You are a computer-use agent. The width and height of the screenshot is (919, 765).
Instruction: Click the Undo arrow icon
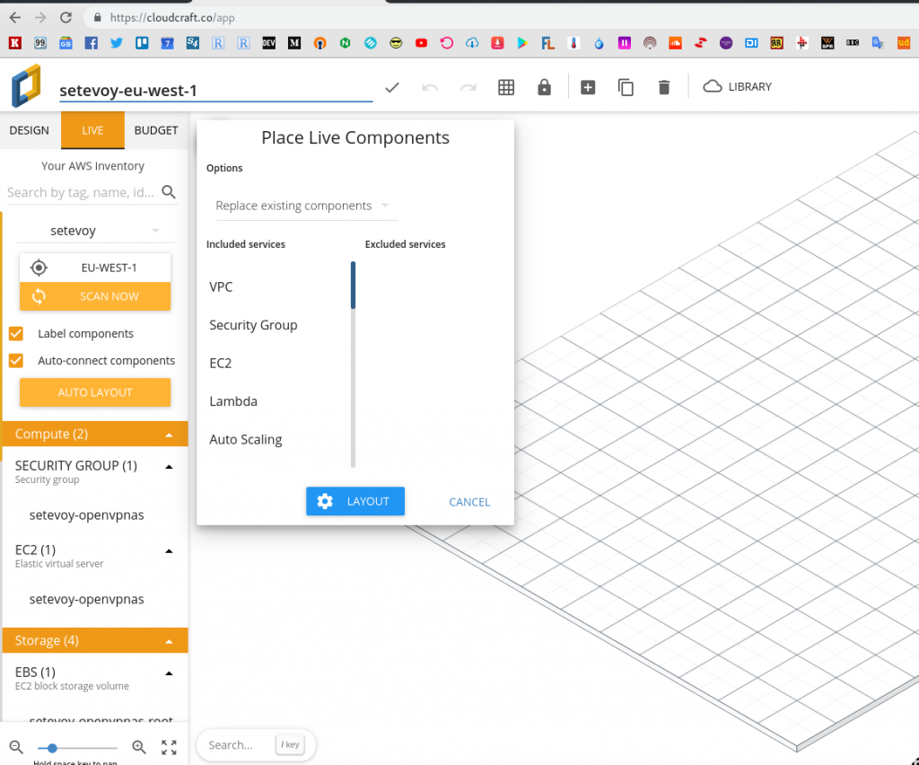[430, 86]
